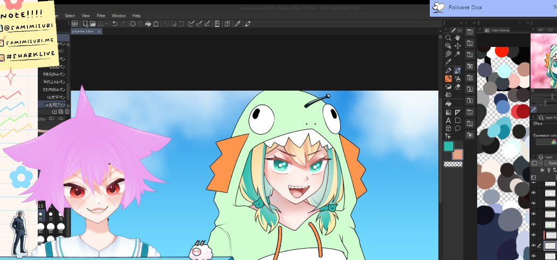Pick the Eyedropper in the tool palette

coord(448,62)
